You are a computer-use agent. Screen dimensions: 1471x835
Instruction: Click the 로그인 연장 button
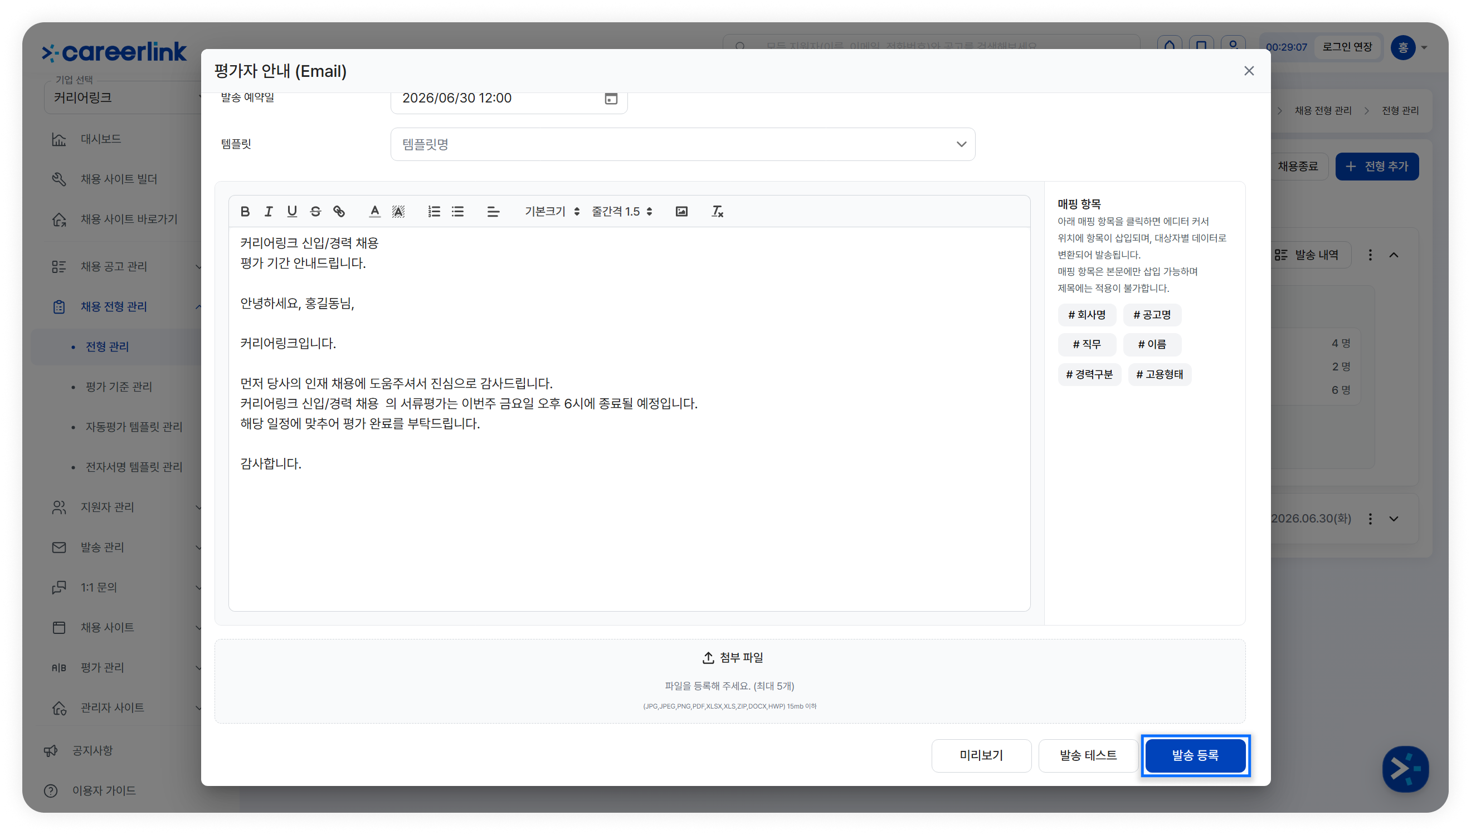[1347, 47]
